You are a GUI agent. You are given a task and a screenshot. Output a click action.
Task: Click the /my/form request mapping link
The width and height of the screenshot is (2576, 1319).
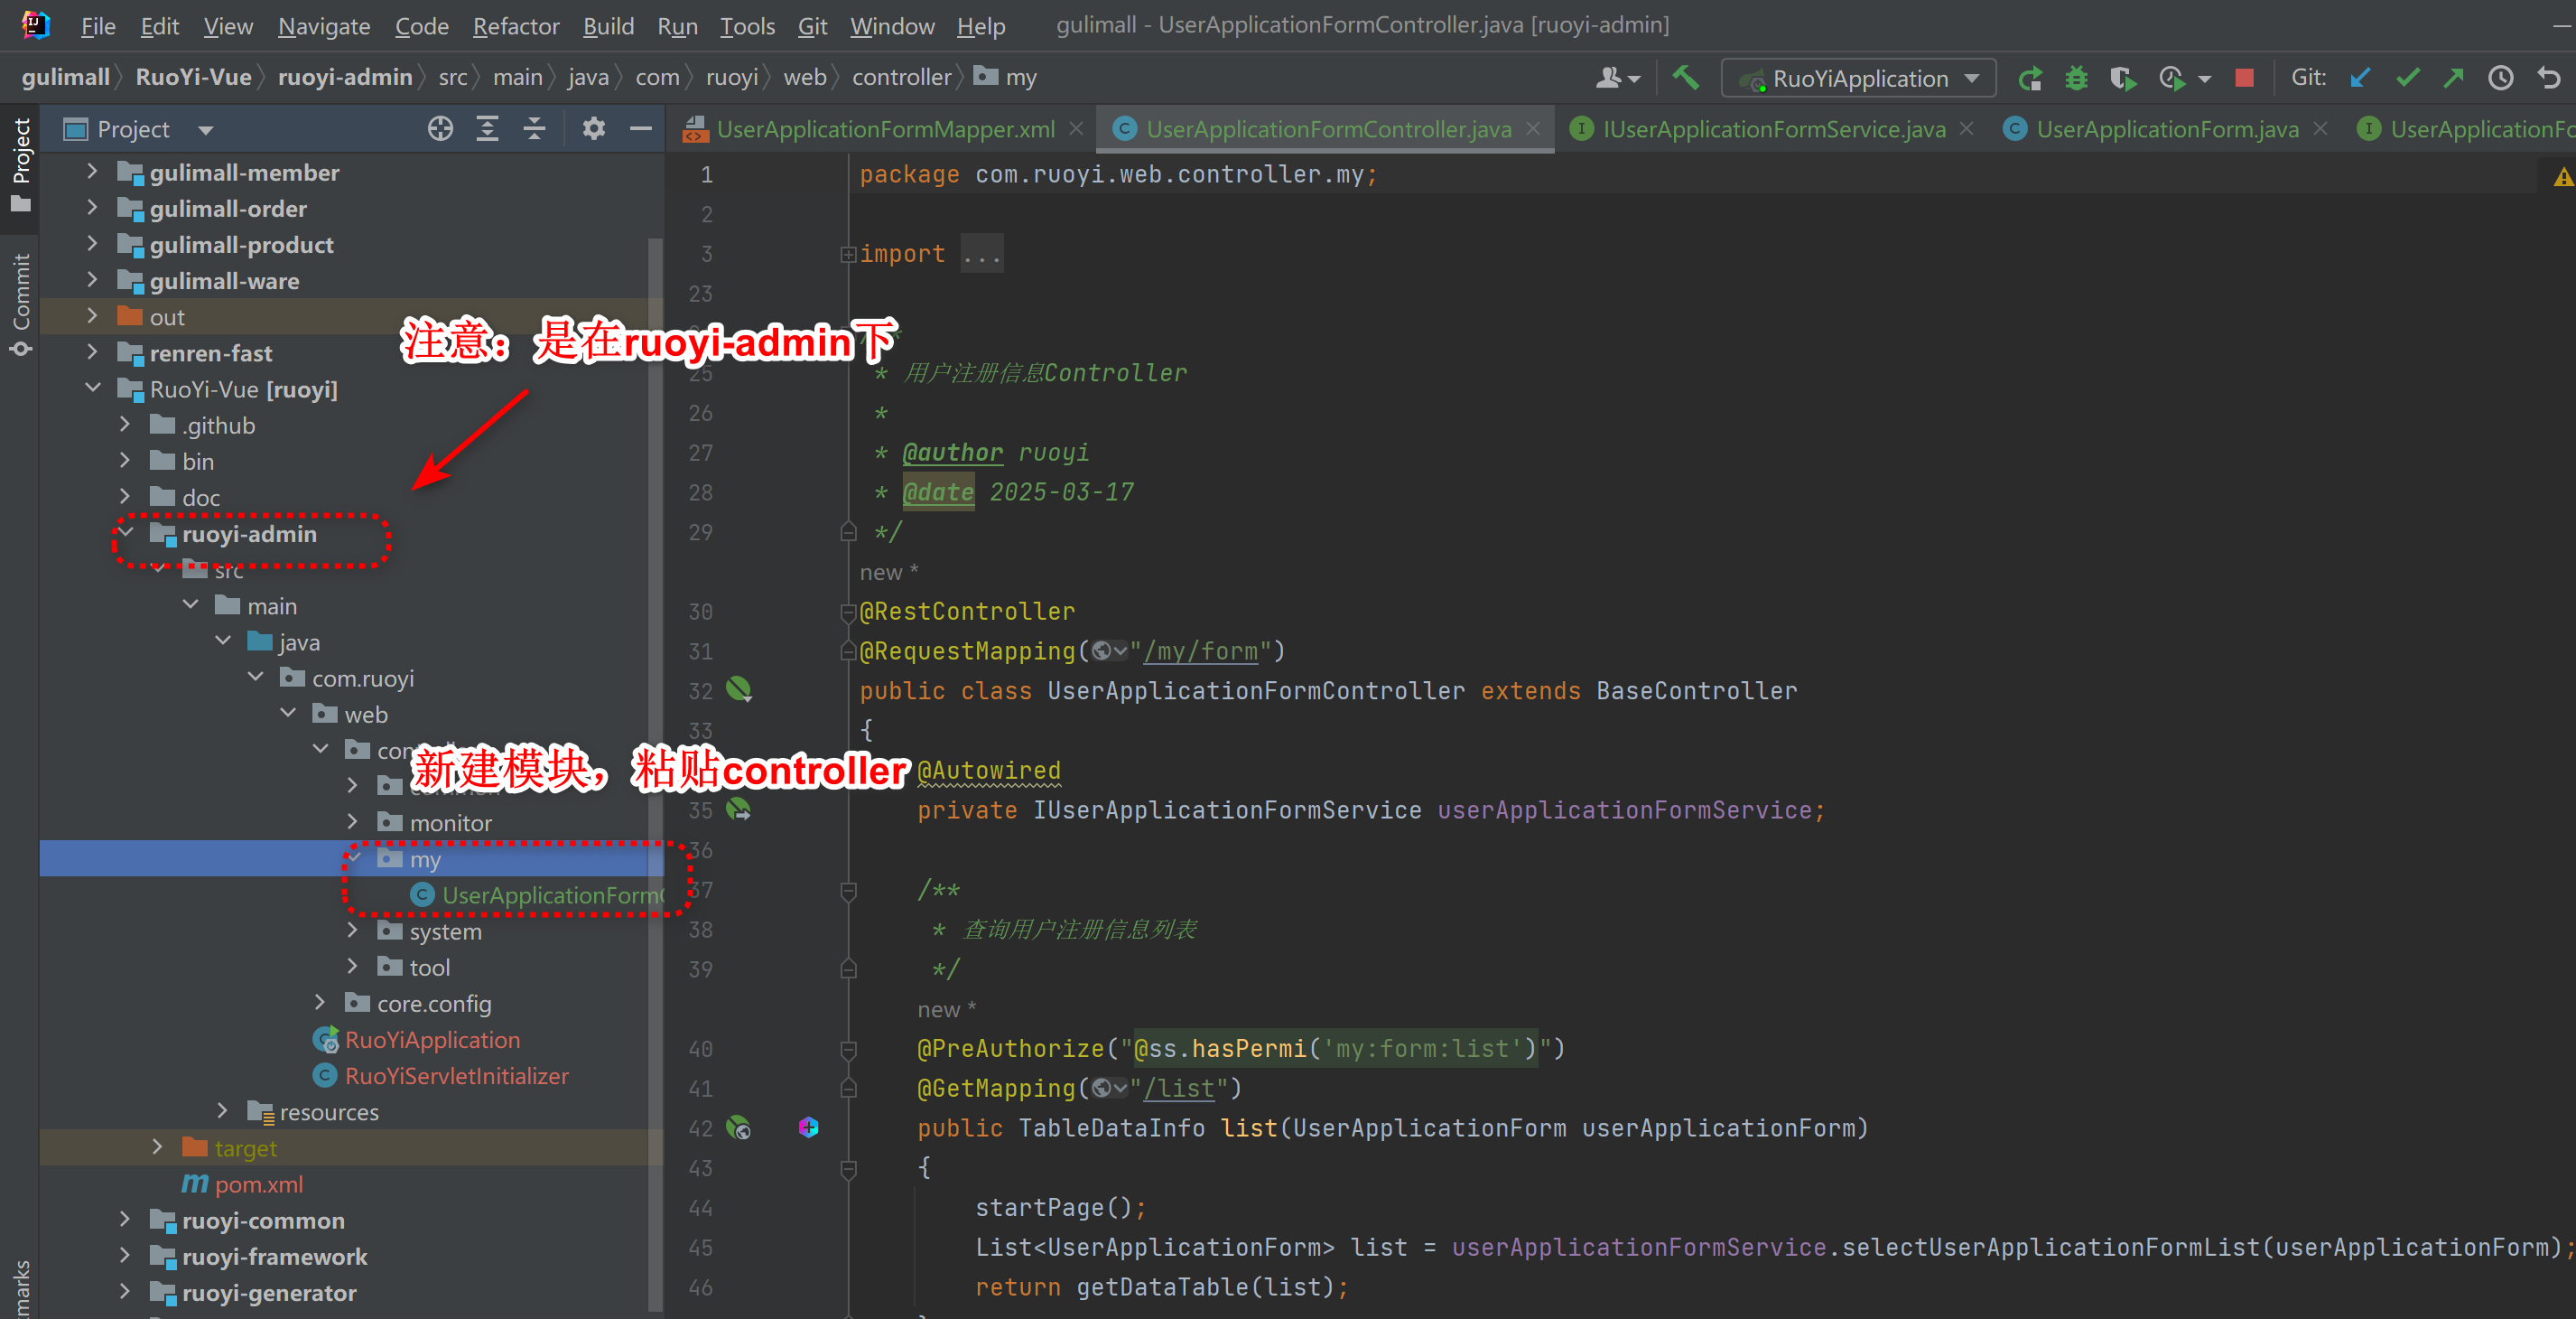1201,651
